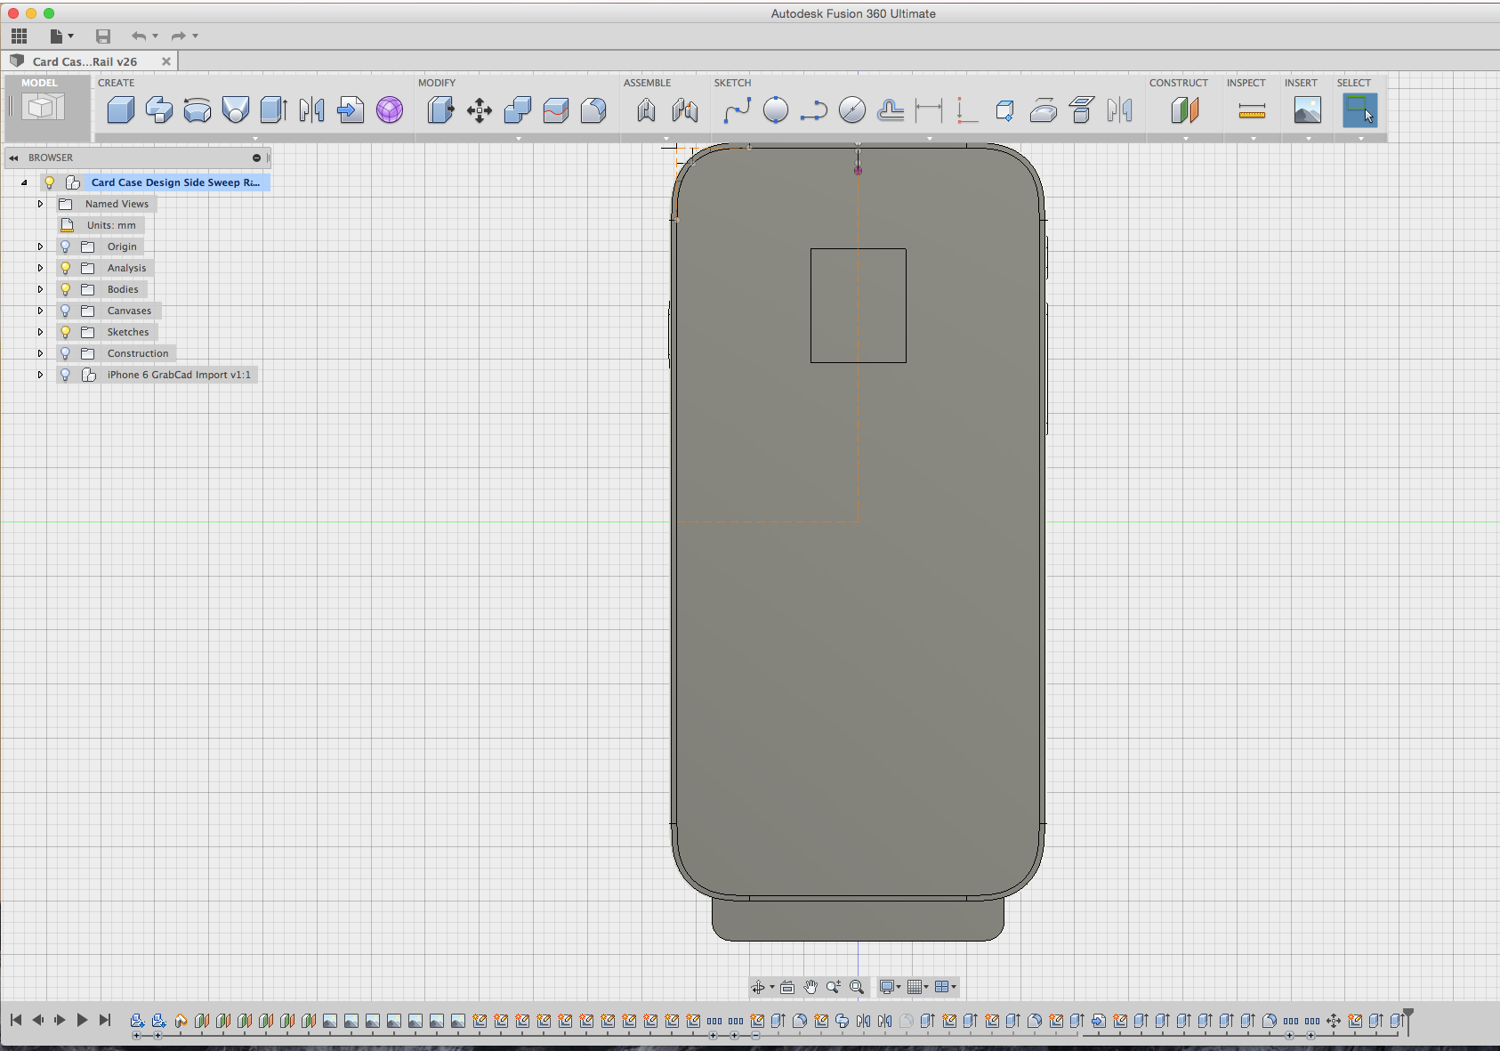Screen dimensions: 1500x1051
Task: Select the Move tool
Action: (x=480, y=110)
